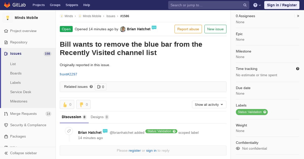The height and width of the screenshot is (159, 304).
Task: Click the Repository file icon
Action: point(6,42)
